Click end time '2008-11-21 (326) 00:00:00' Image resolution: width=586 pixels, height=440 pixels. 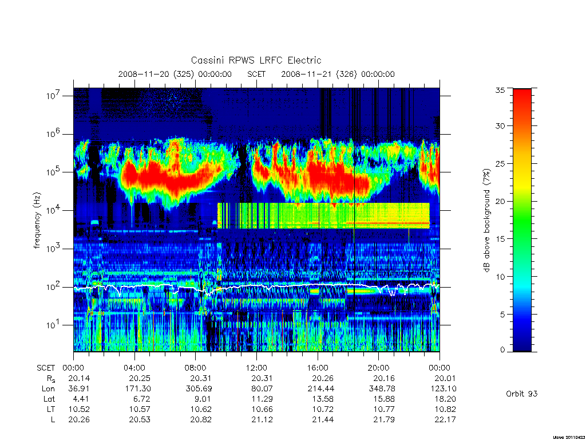338,74
